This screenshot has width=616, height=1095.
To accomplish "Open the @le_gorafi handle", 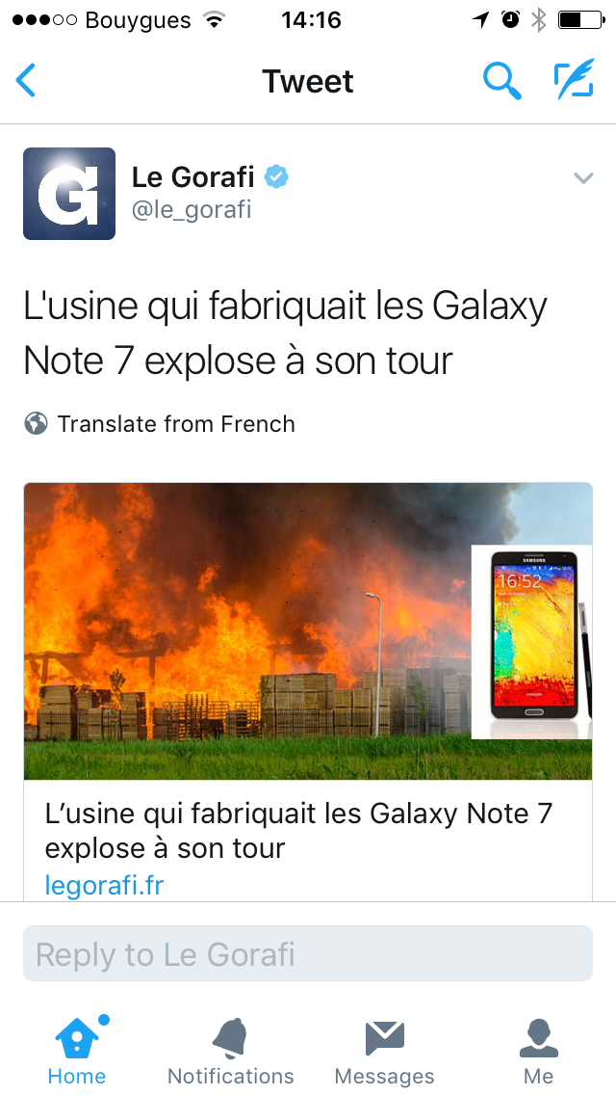I will click(192, 209).
